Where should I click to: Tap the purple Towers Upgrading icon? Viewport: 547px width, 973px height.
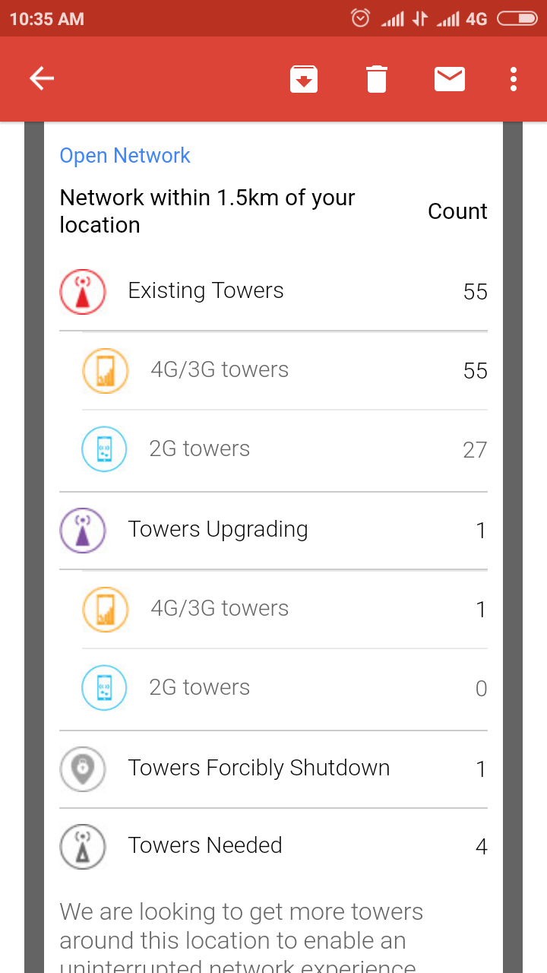83,530
